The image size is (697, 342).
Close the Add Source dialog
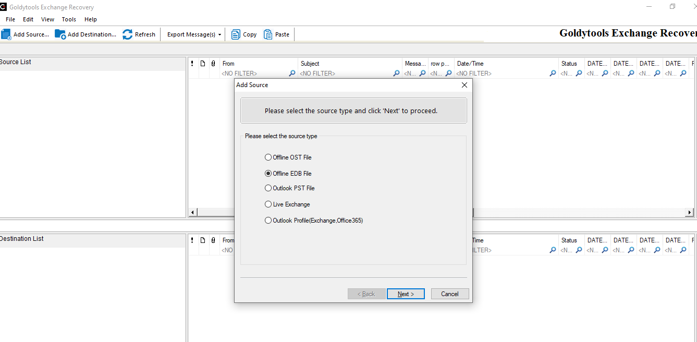pyautogui.click(x=464, y=85)
